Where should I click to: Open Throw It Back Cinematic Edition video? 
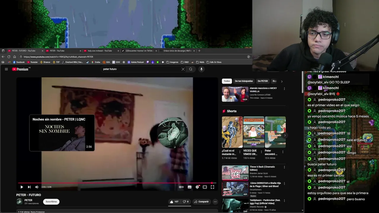[235, 173]
